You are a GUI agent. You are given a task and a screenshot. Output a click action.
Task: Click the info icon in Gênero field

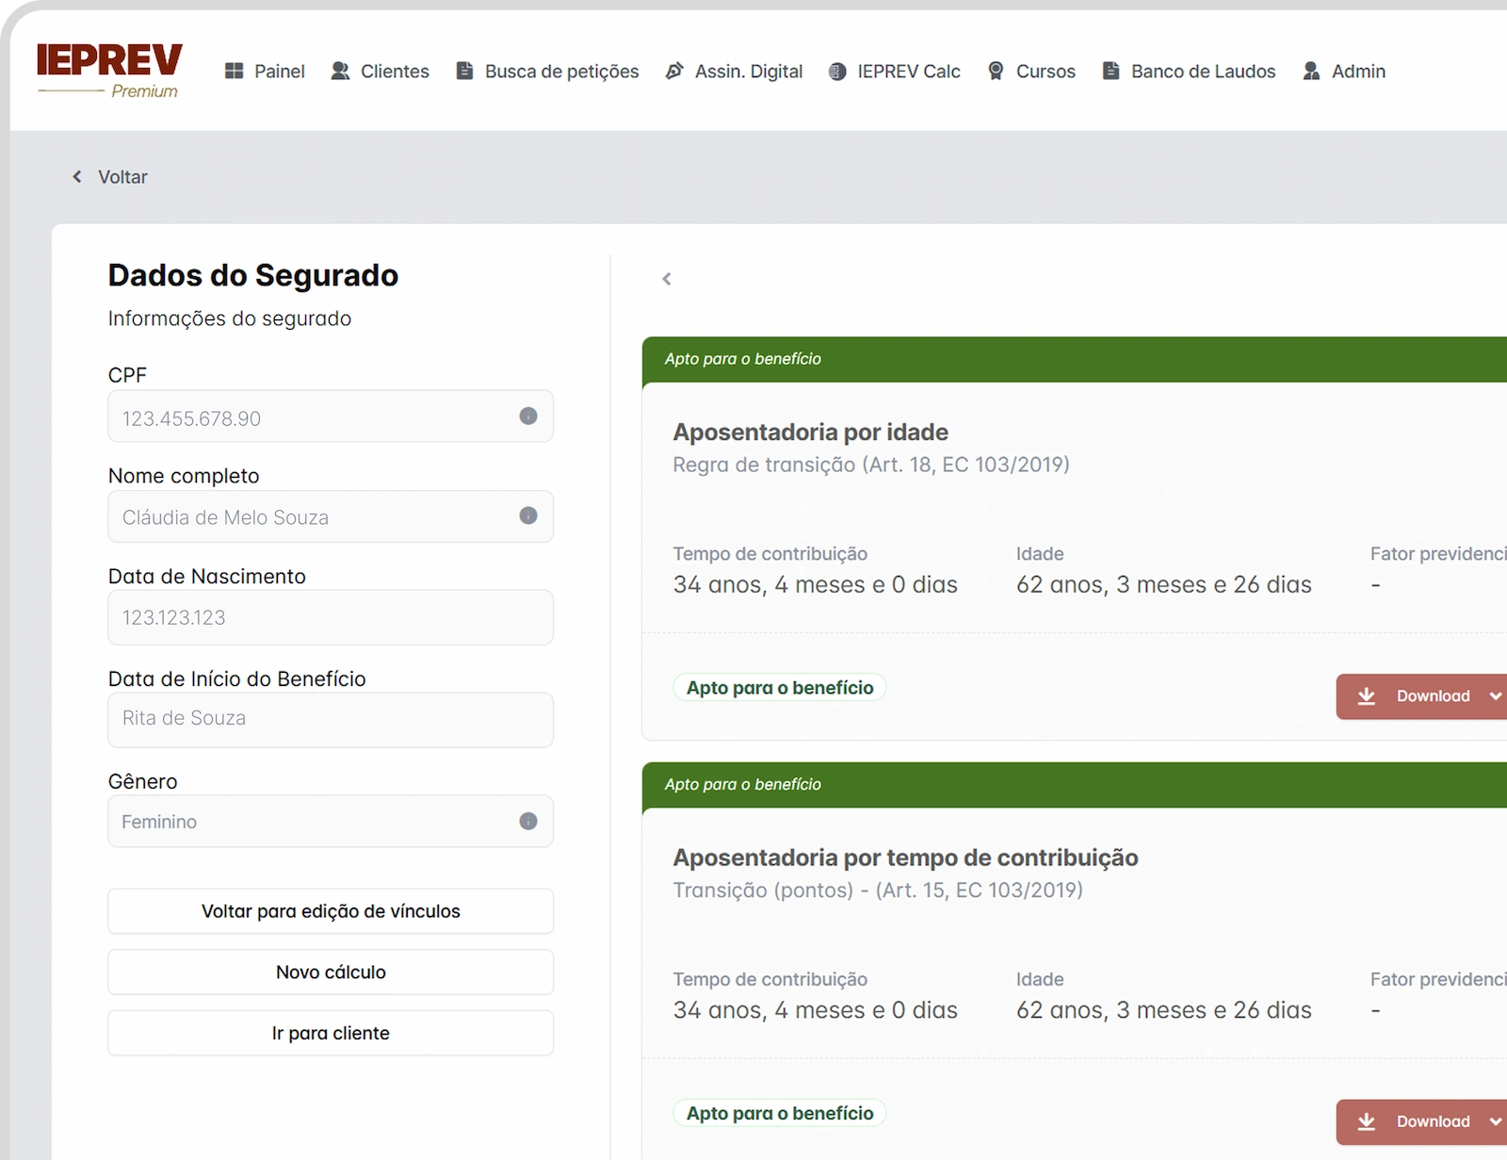528,821
